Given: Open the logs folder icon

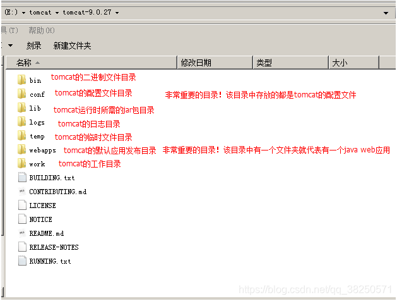Looking at the screenshot, I should point(21,121).
